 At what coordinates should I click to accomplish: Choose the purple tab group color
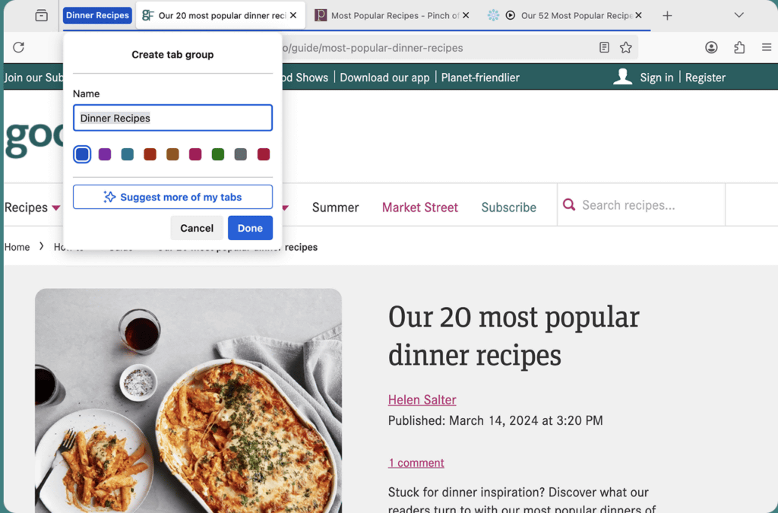(x=105, y=154)
